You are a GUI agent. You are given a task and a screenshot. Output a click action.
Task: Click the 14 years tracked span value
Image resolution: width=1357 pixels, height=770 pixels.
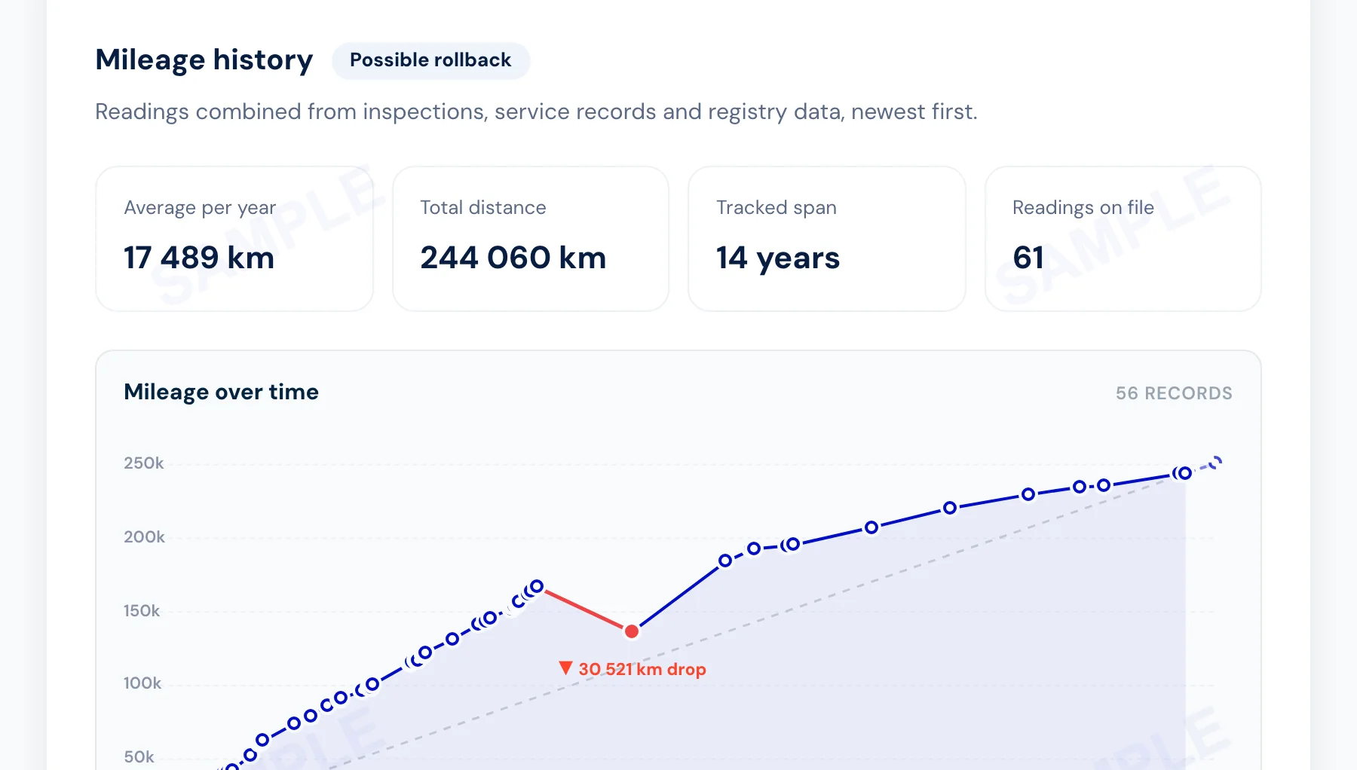778,258
